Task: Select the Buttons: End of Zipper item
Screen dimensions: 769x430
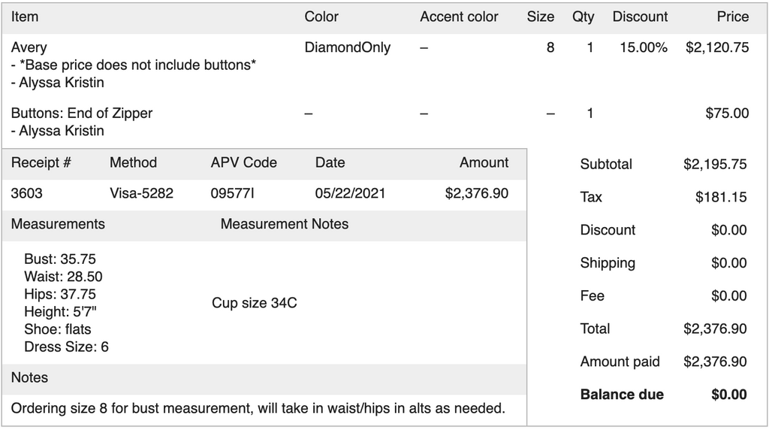Action: pyautogui.click(x=82, y=114)
